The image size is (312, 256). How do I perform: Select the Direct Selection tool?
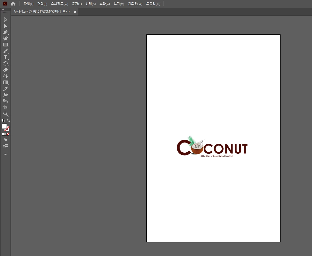(x=6, y=26)
